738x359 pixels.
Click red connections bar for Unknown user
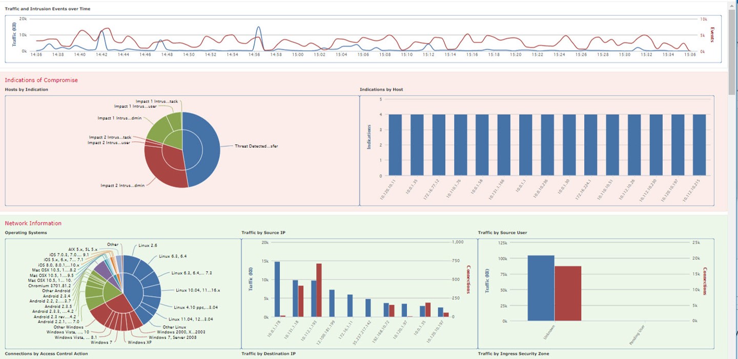[x=568, y=293]
